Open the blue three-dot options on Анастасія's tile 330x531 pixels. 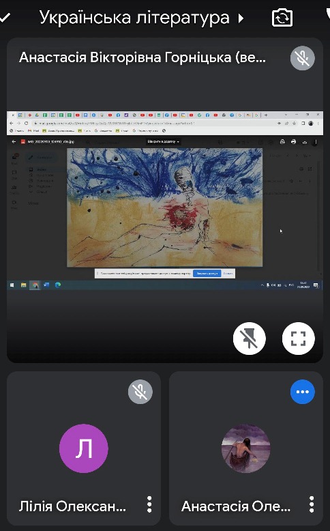point(302,392)
